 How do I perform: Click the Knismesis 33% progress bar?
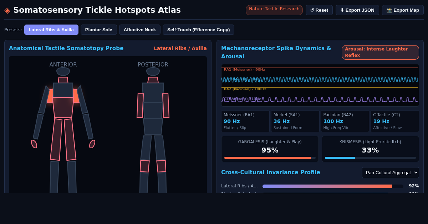pyautogui.click(x=370, y=158)
